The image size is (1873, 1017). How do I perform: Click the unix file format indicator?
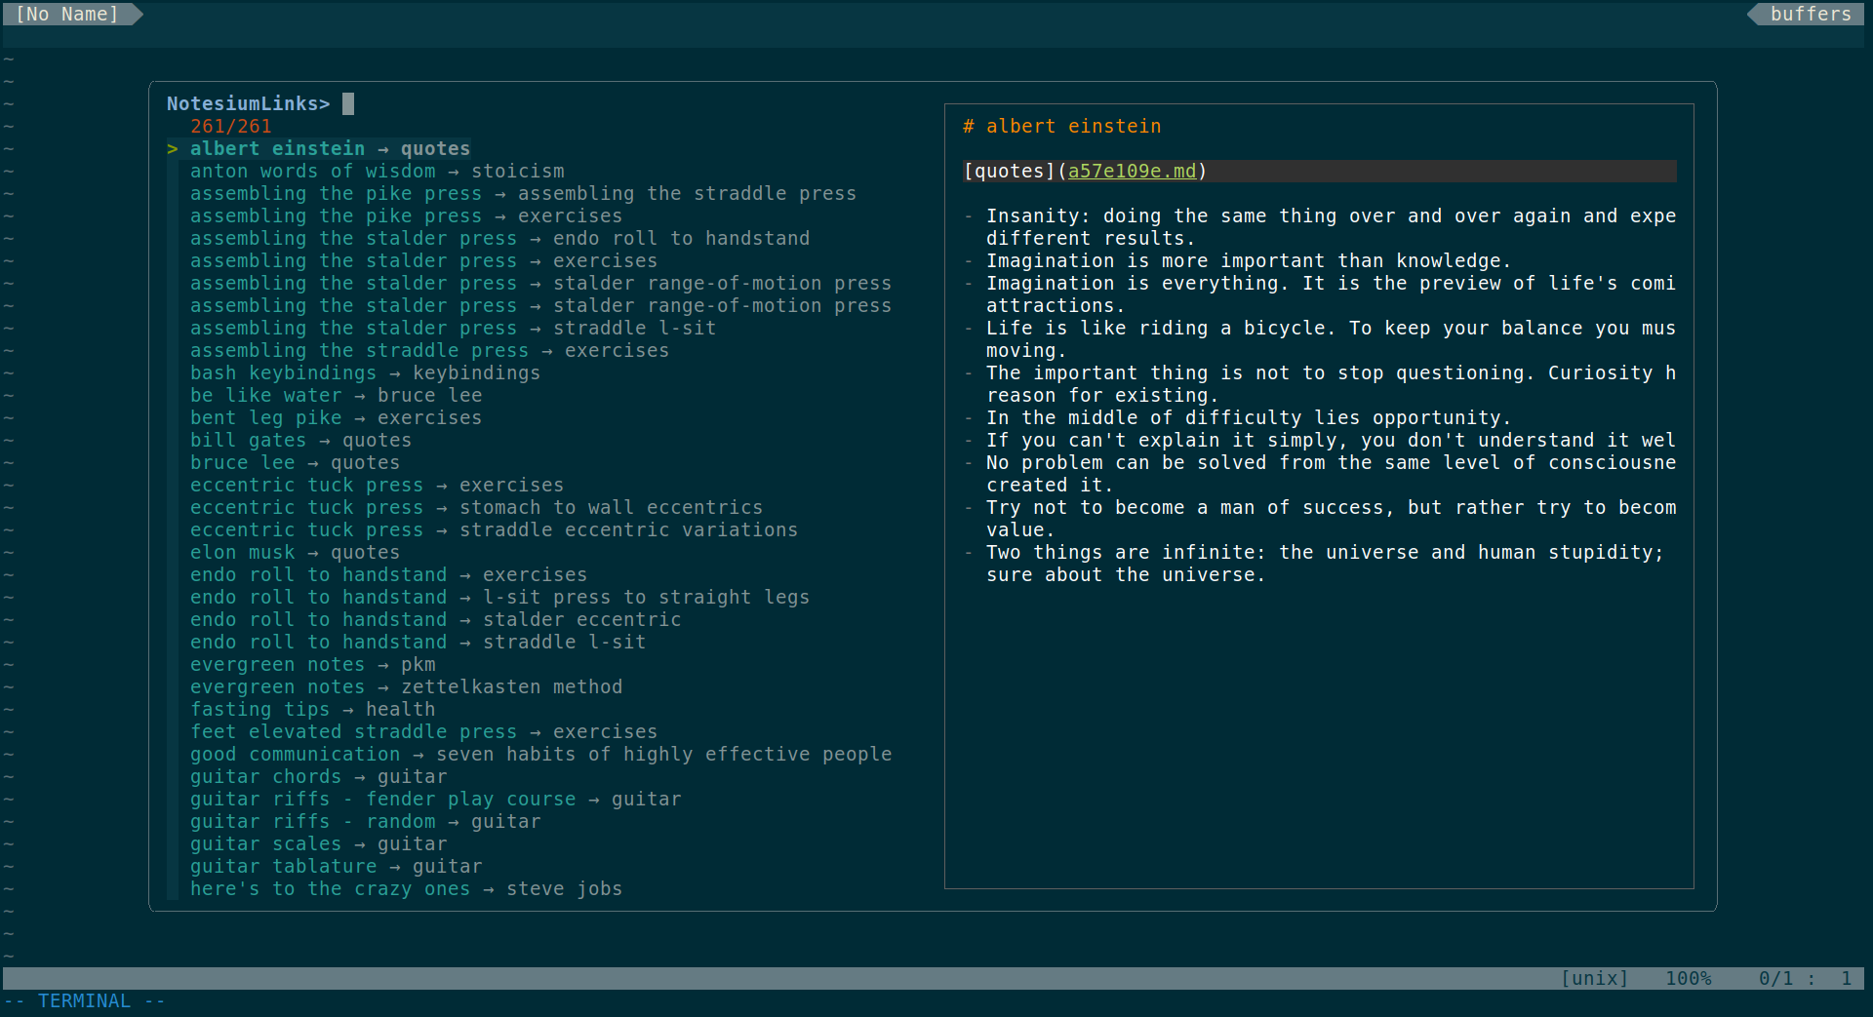point(1594,978)
